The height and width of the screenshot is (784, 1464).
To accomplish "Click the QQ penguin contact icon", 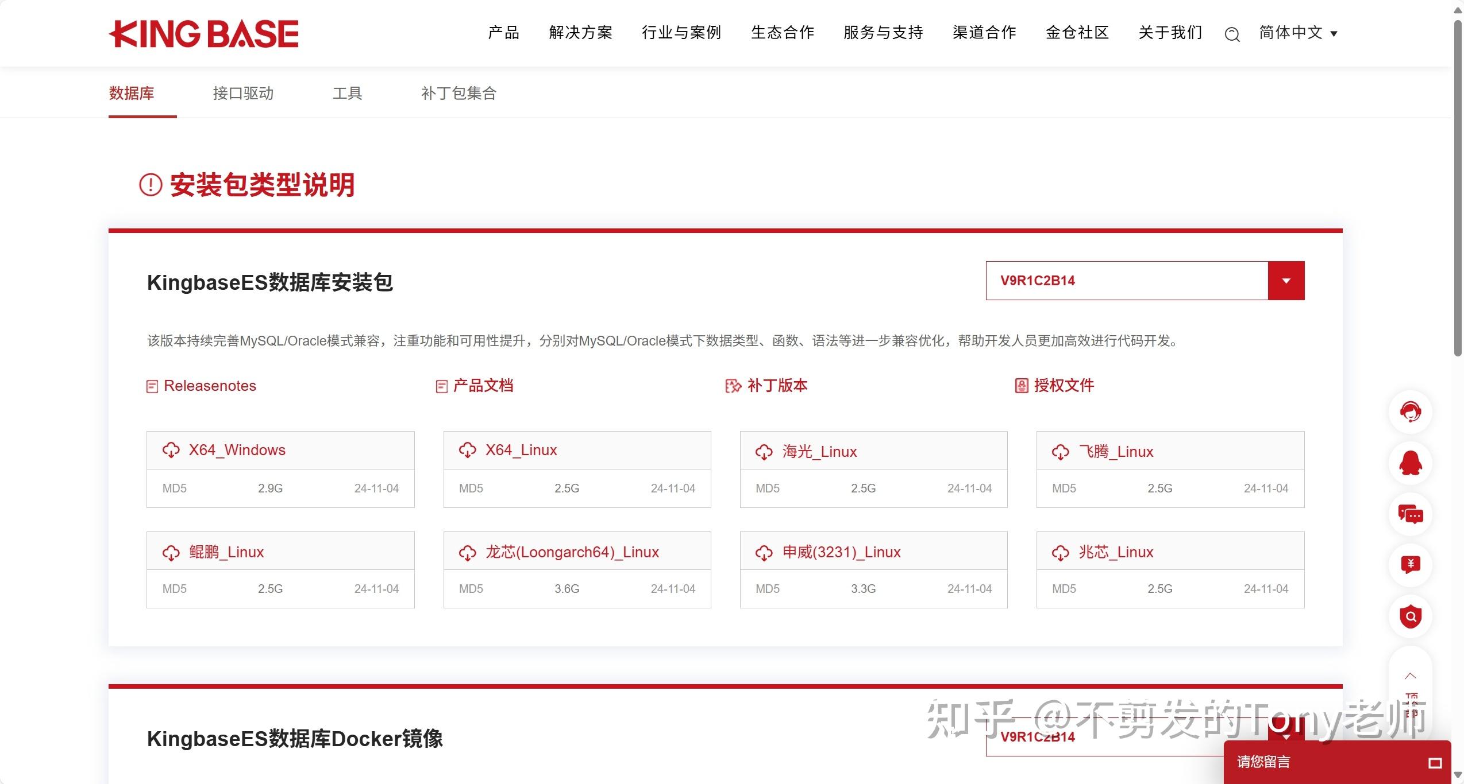I will tap(1411, 463).
